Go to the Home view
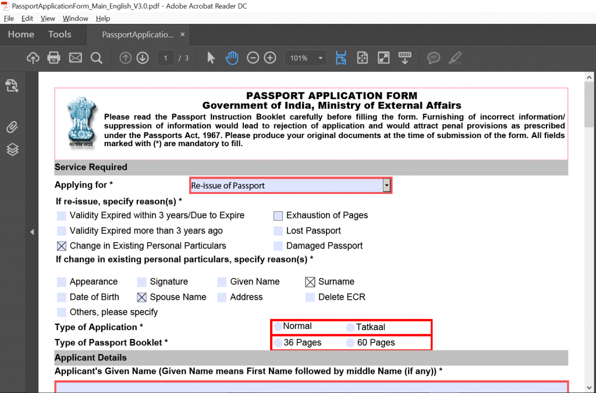 click(x=21, y=34)
